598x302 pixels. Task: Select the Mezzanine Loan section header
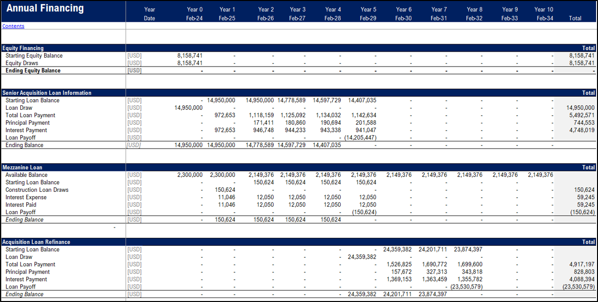pyautogui.click(x=22, y=167)
